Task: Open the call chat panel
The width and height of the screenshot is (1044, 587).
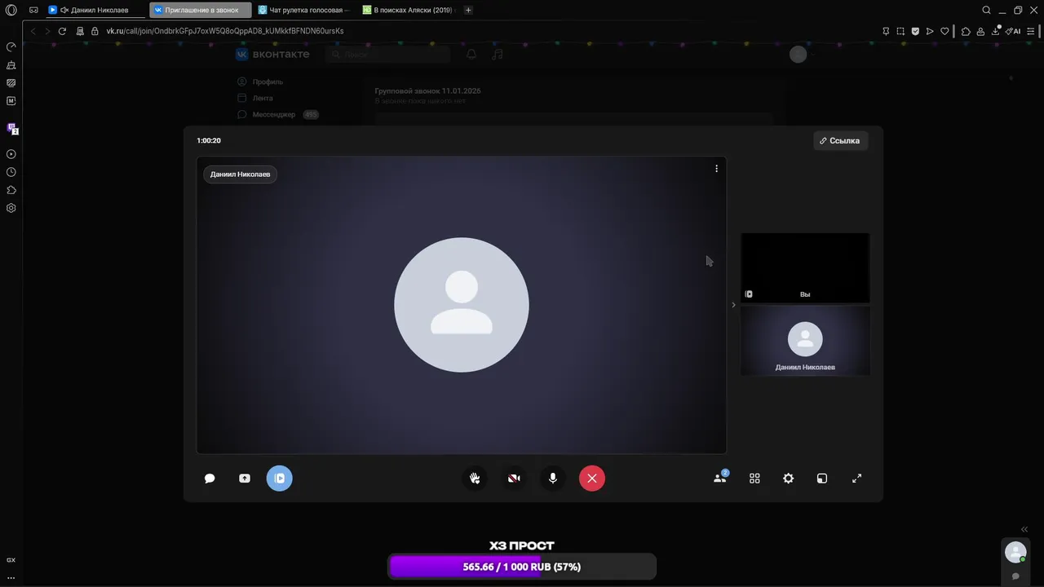Action: click(x=210, y=479)
